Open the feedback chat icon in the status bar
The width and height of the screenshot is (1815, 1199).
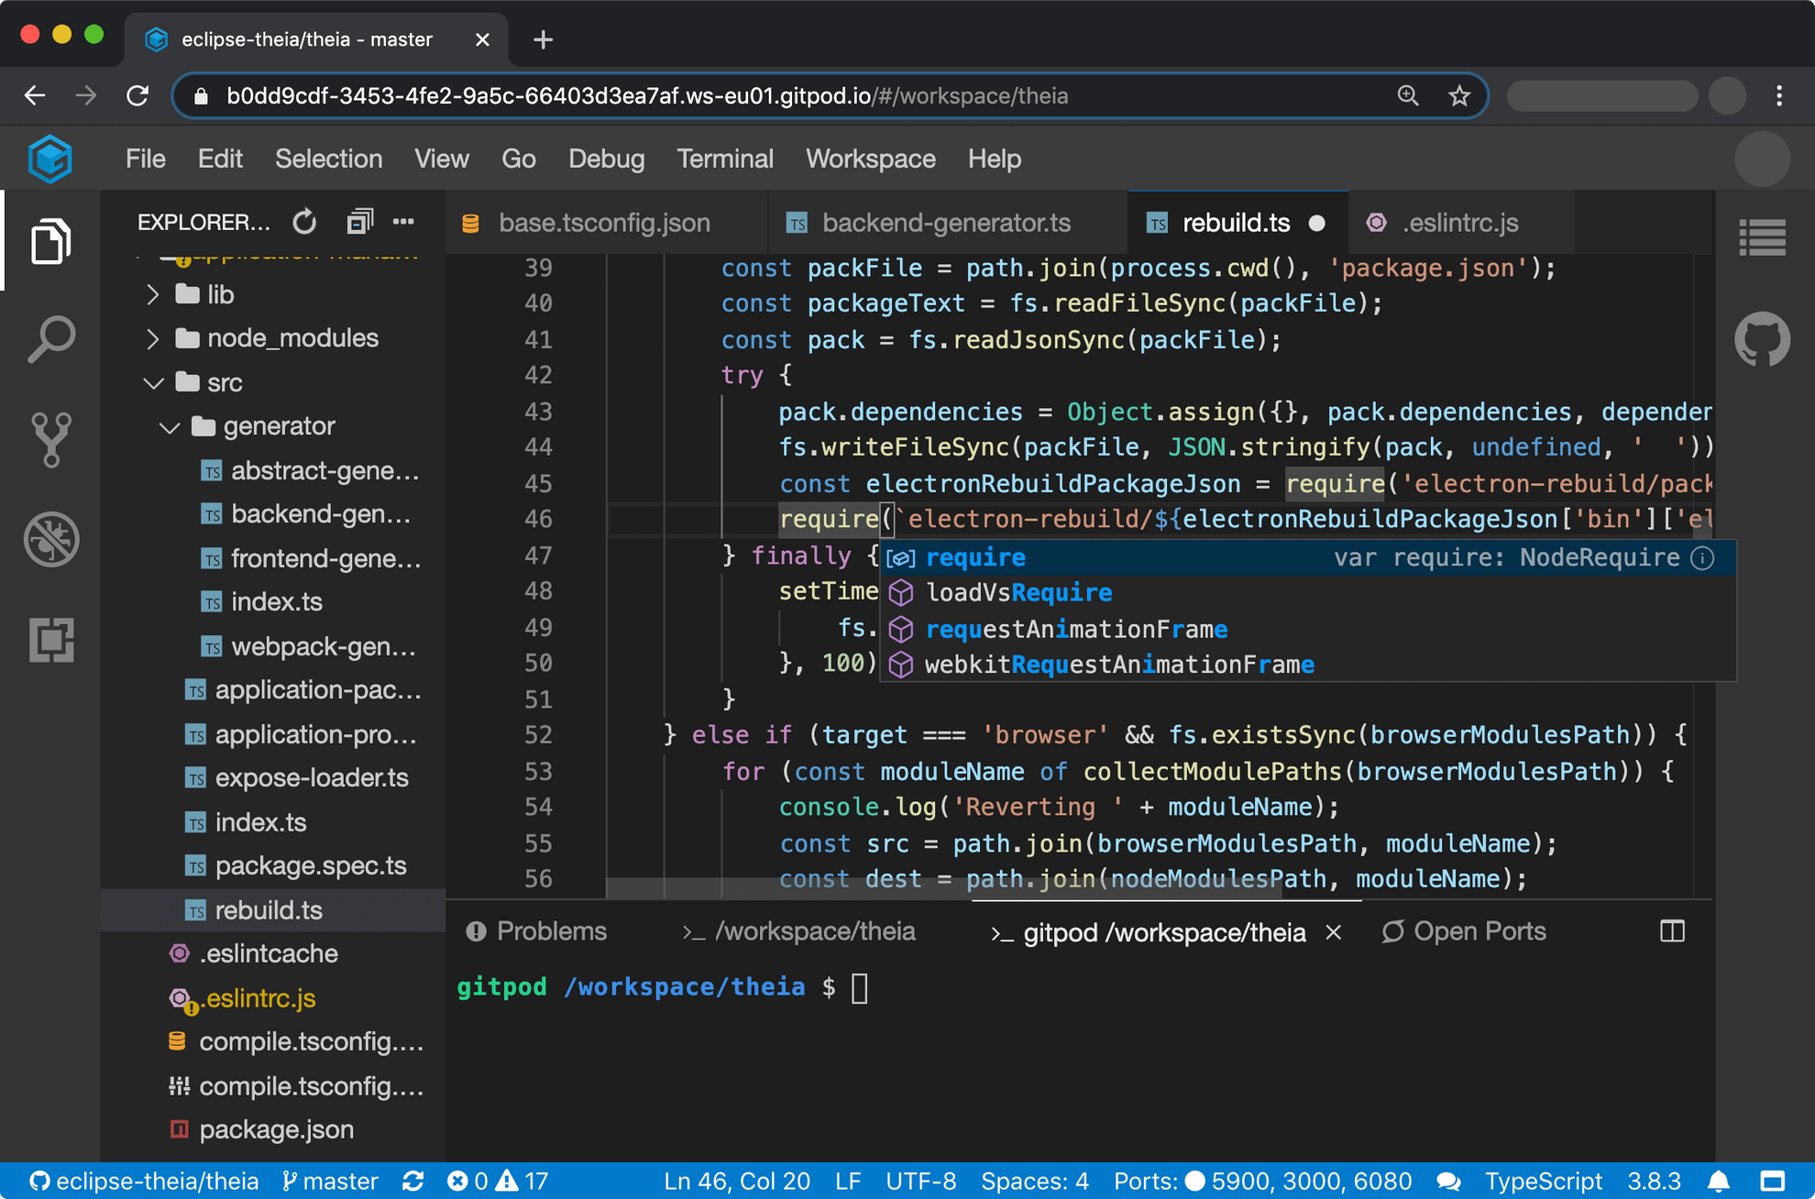(1449, 1181)
